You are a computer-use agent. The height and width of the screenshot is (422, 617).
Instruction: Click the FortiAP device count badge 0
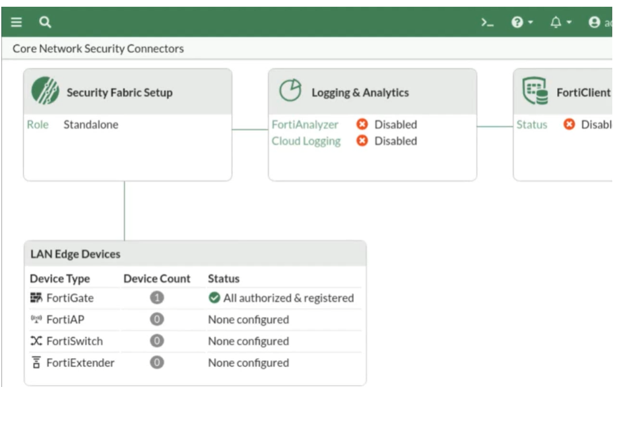point(157,319)
